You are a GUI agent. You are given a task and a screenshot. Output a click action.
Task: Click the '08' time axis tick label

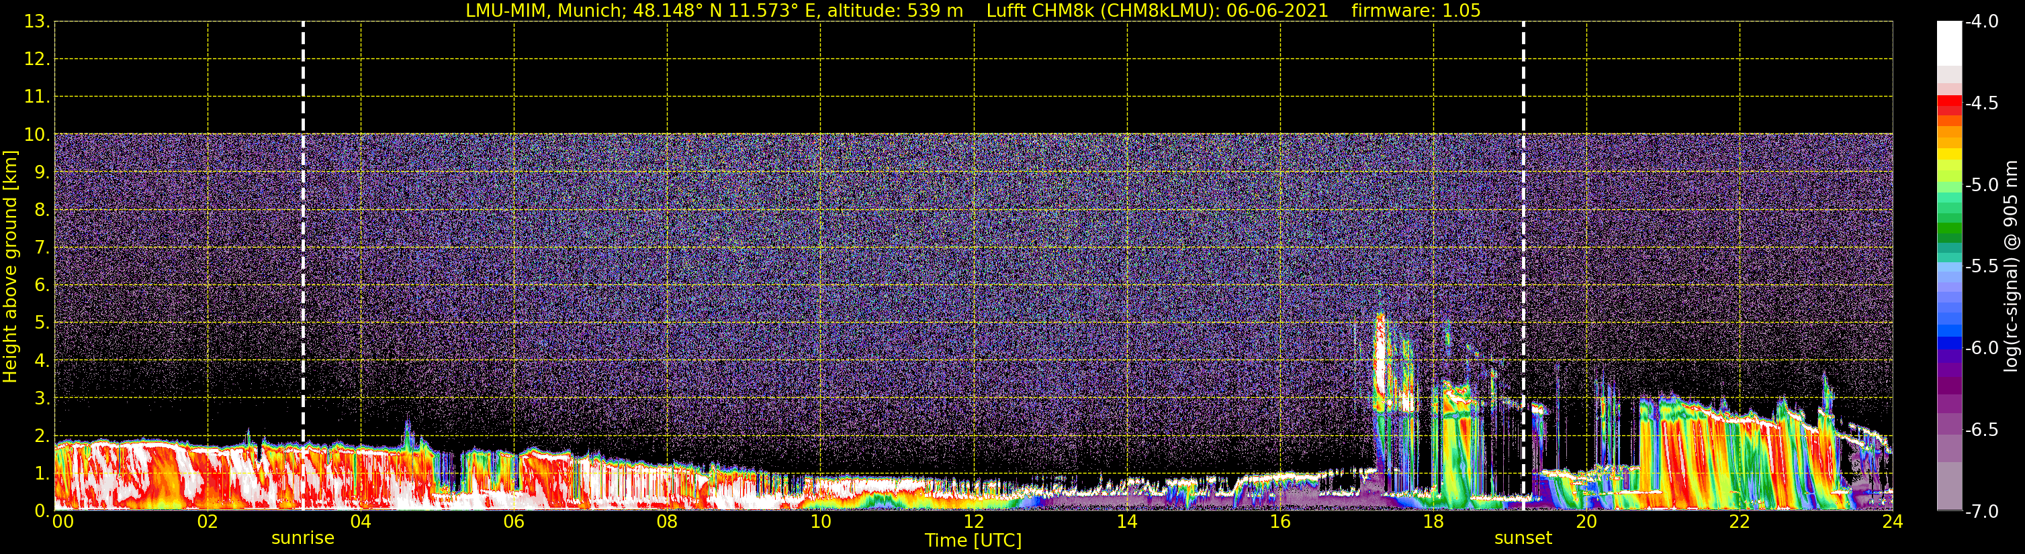point(668,522)
